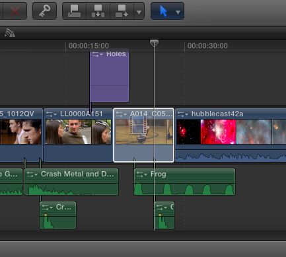Image resolution: width=286 pixels, height=257 pixels.
Task: Connect clip to primary storyline button
Action: click(x=74, y=11)
